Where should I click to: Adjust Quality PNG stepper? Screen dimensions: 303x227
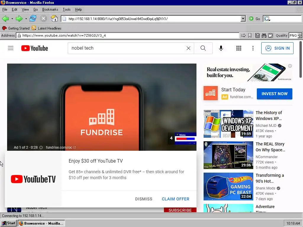300,35
